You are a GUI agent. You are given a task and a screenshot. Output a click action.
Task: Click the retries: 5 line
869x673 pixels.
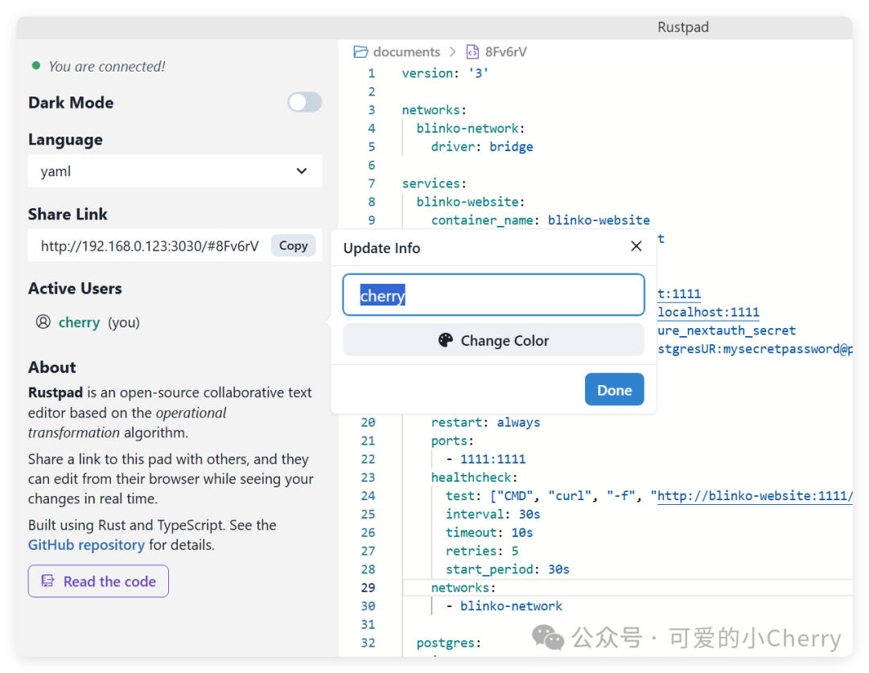point(482,551)
